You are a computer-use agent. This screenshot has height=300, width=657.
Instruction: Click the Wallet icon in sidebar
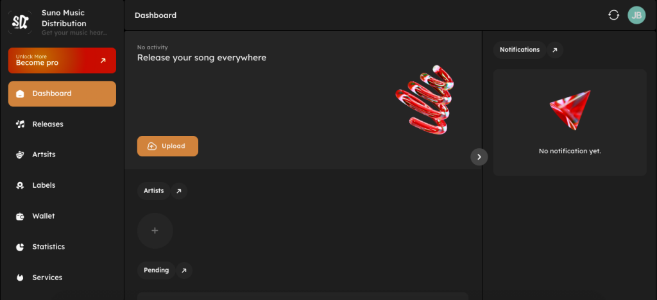click(20, 216)
